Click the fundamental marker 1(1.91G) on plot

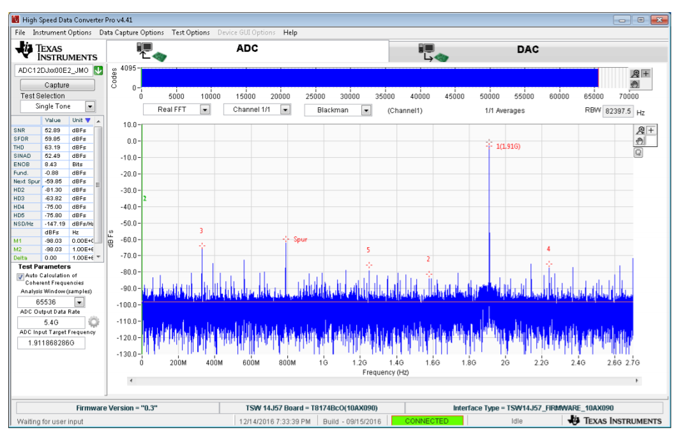(489, 144)
